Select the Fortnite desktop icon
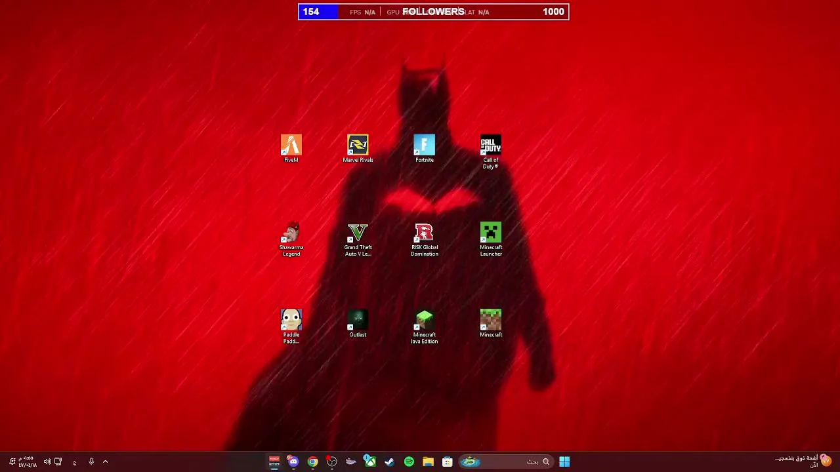Screen dimensions: 840x472 click(425, 149)
